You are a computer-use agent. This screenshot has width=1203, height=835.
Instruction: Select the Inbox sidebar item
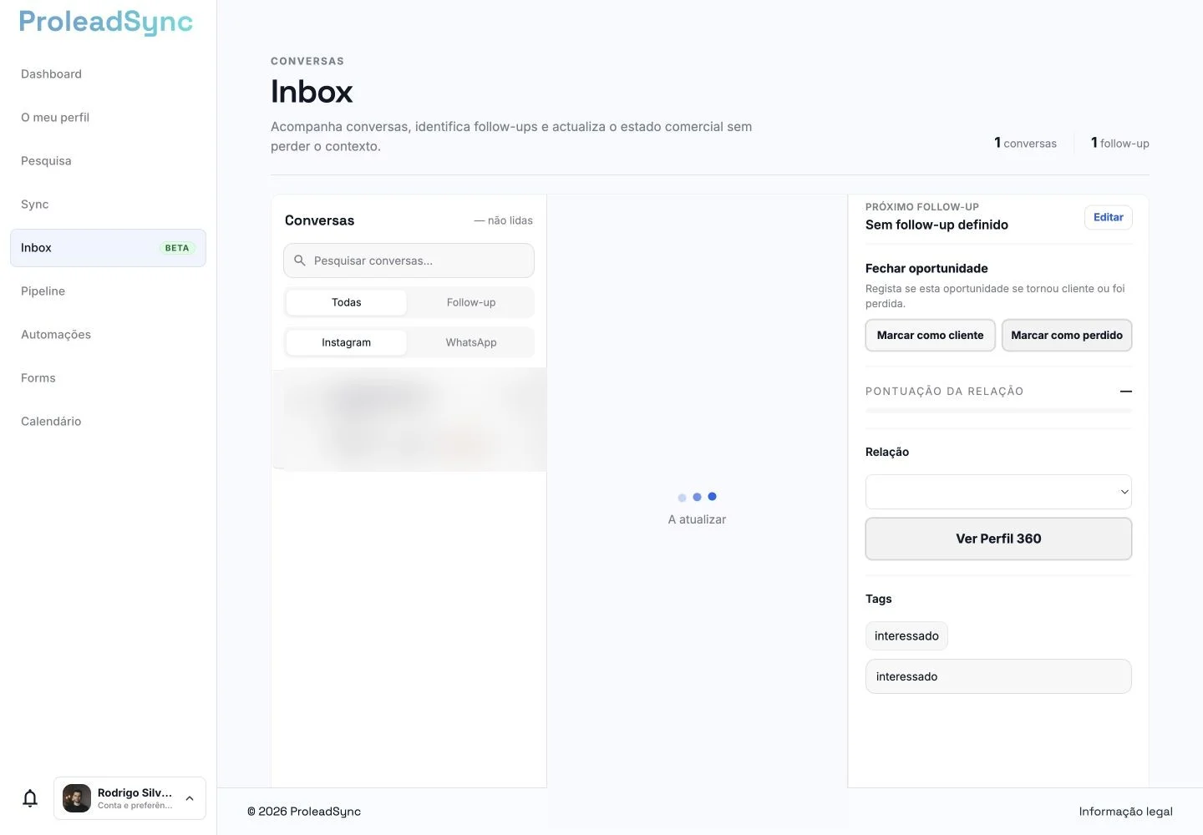coord(108,248)
